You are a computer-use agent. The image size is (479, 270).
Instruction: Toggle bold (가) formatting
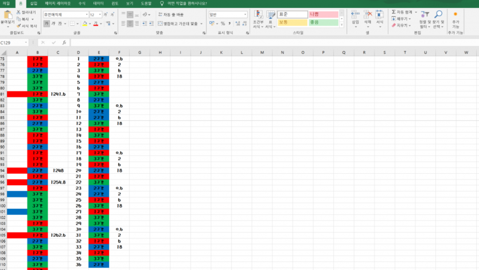pyautogui.click(x=46, y=24)
